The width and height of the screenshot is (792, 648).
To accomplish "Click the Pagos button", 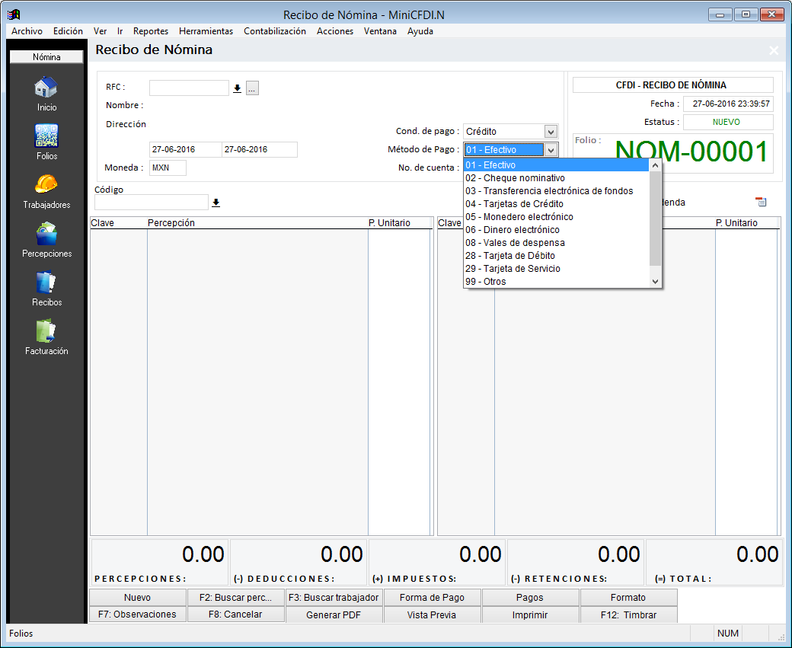I will [530, 598].
